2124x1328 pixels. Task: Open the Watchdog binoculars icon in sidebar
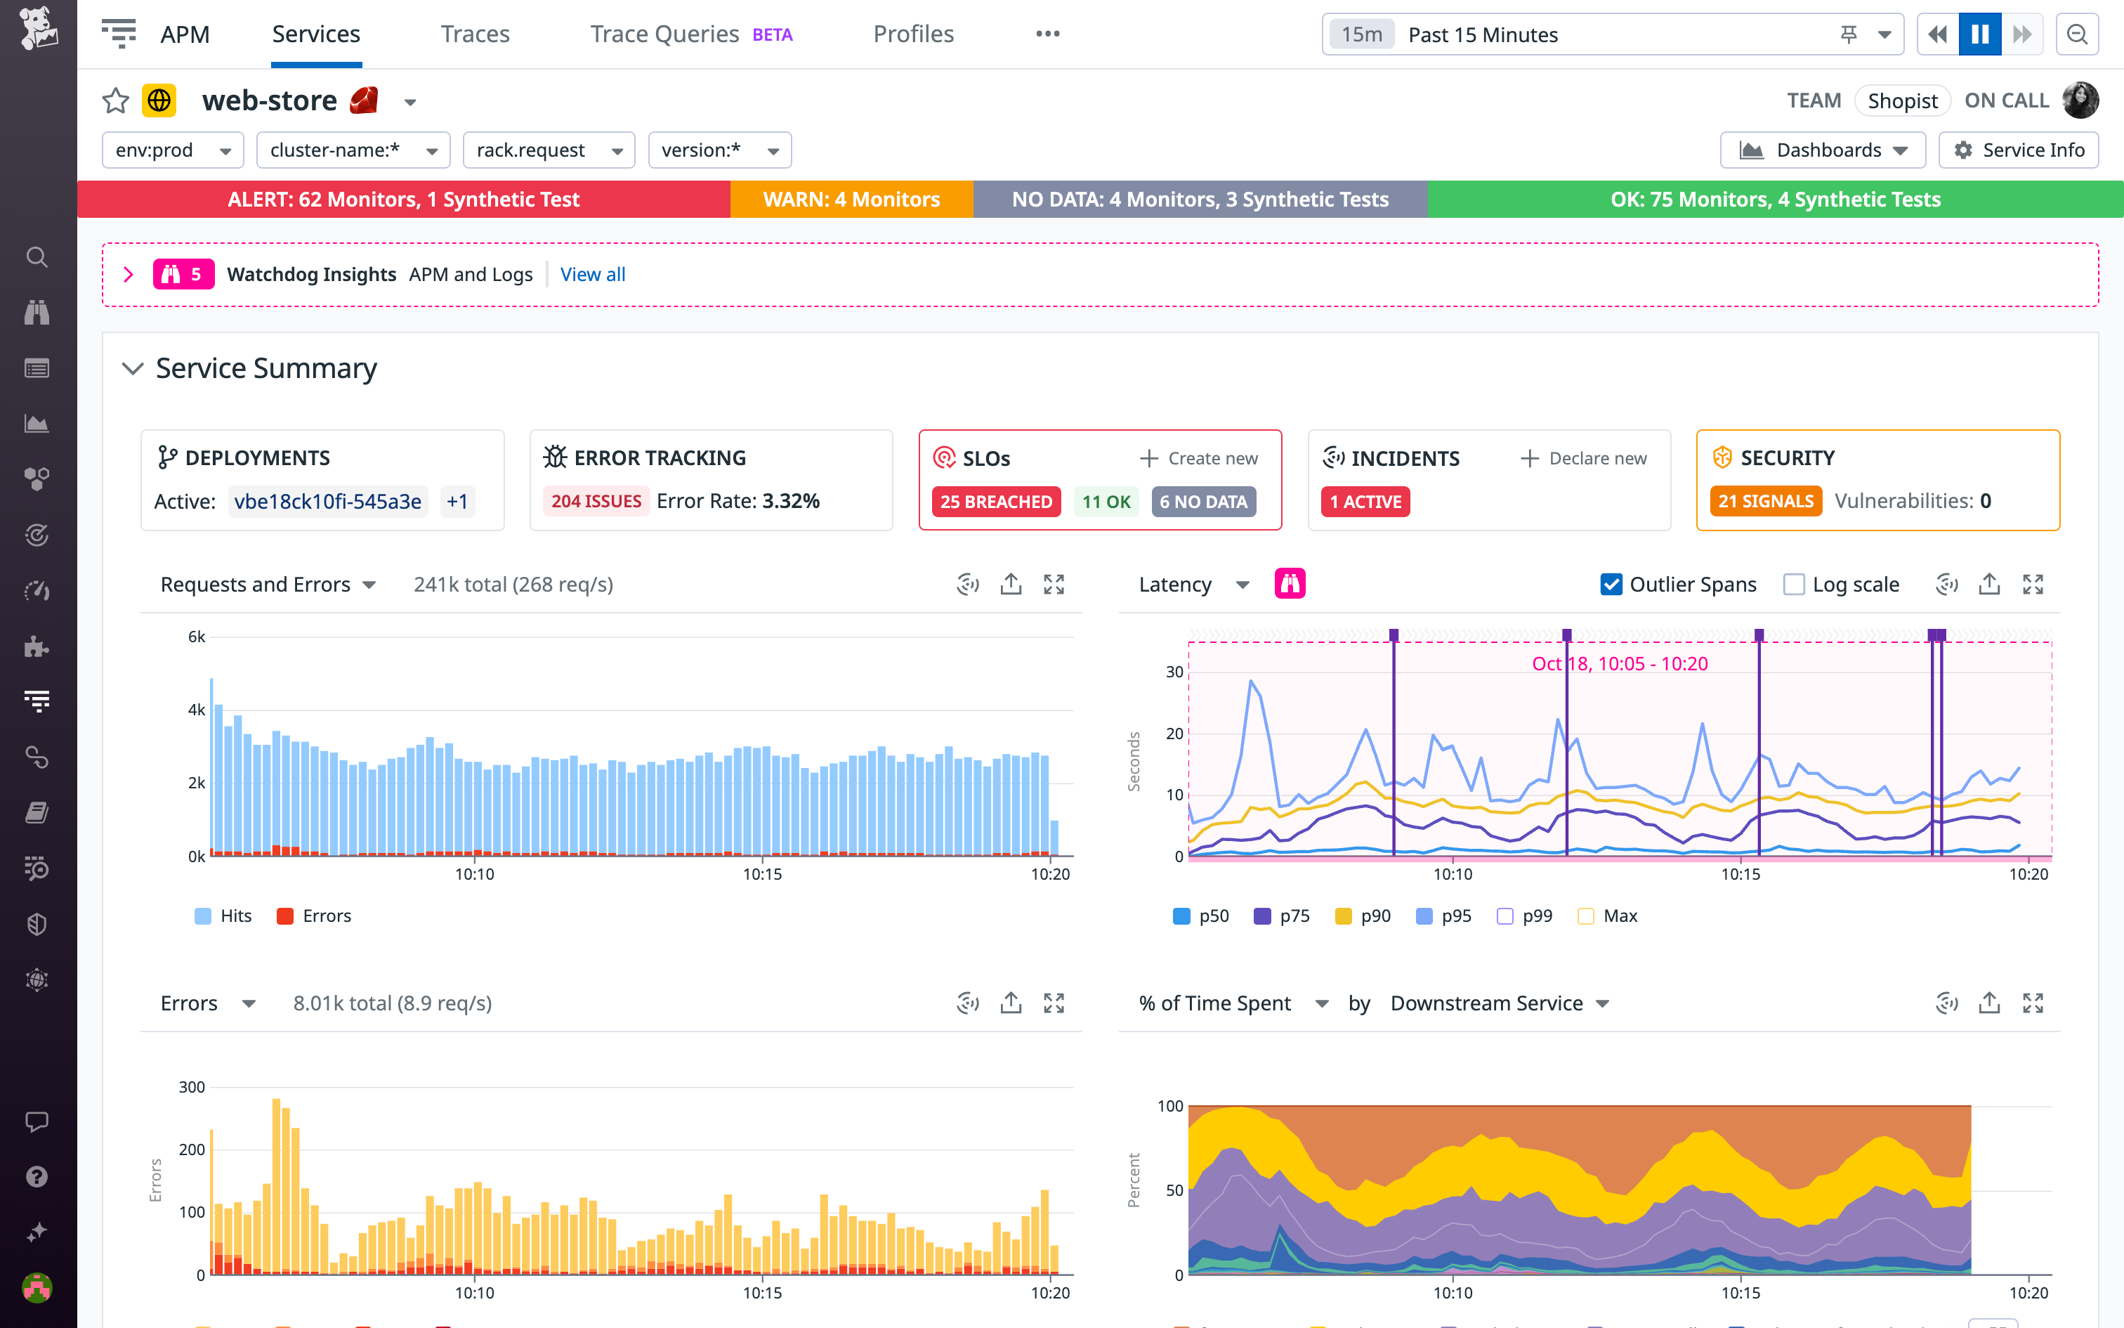click(36, 313)
